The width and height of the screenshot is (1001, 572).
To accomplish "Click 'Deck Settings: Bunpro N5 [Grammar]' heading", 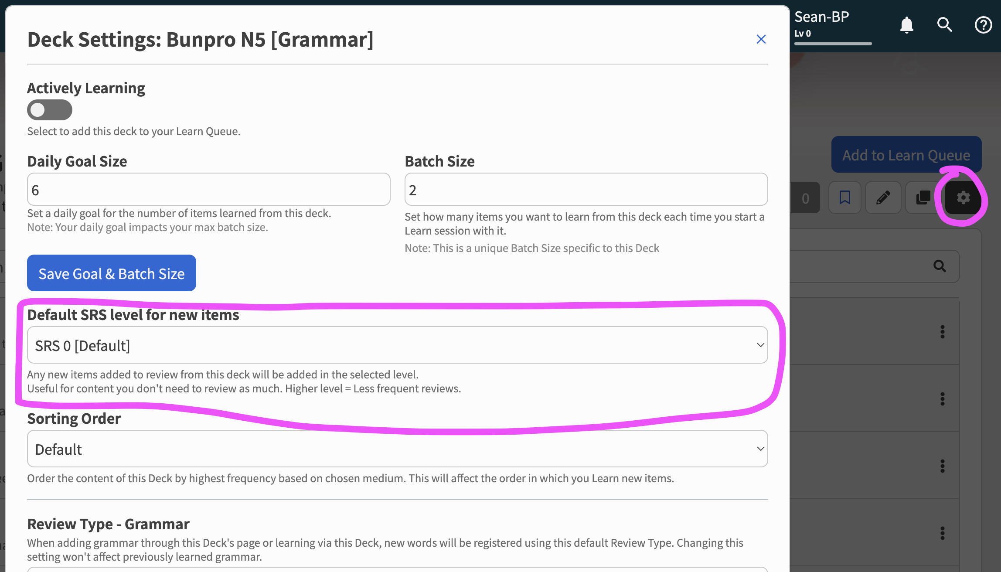I will (200, 40).
